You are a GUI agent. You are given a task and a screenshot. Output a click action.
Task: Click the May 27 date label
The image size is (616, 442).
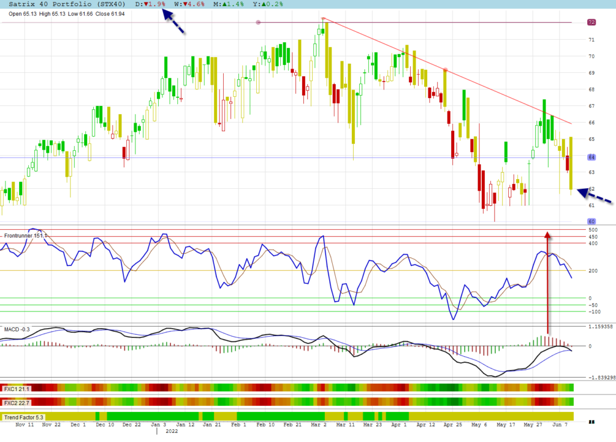click(x=533, y=425)
